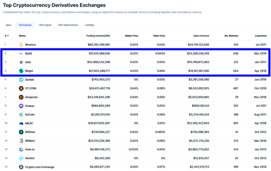271x171 pixels.
Task: Open the Binance exchange link
Action: coord(31,45)
